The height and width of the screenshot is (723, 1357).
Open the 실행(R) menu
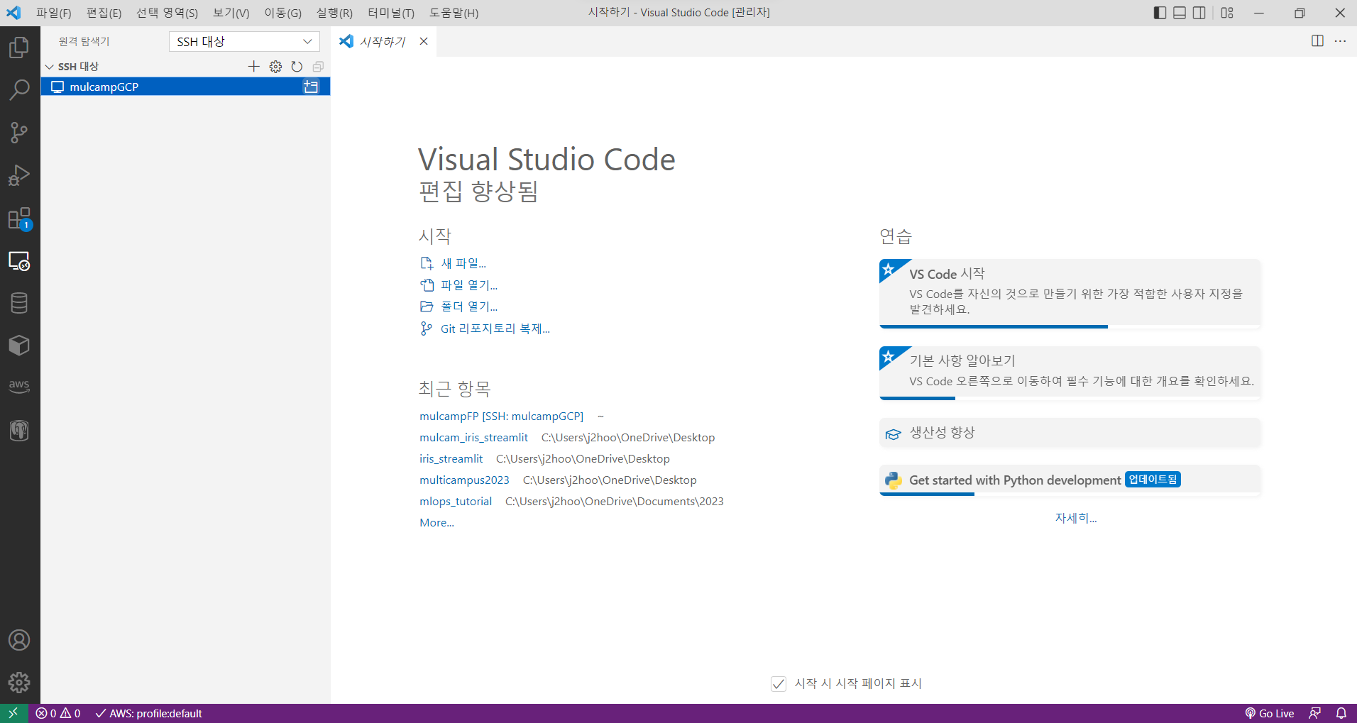(x=334, y=13)
